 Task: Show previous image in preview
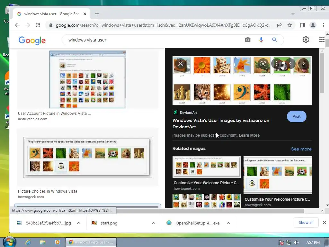pyautogui.click(x=290, y=64)
